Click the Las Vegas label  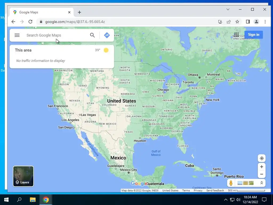[x=88, y=115]
